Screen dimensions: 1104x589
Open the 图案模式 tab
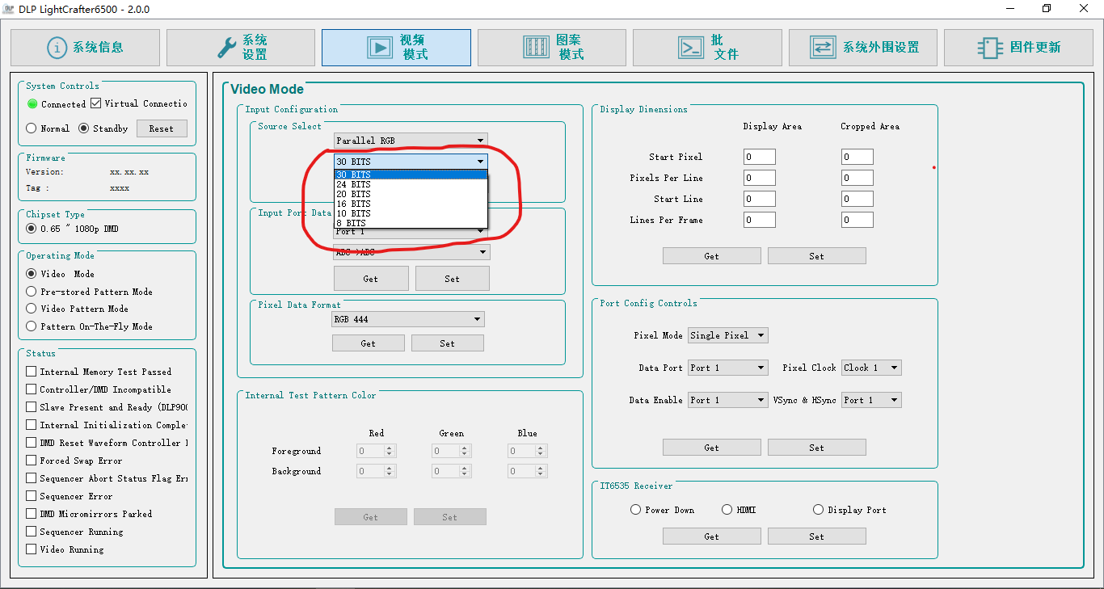552,48
